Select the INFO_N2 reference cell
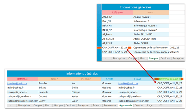Screen dimensions: 189x111 pos(117,30)
